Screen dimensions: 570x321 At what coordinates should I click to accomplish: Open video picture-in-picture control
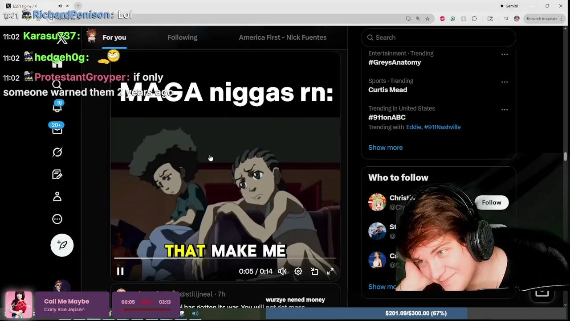point(314,271)
